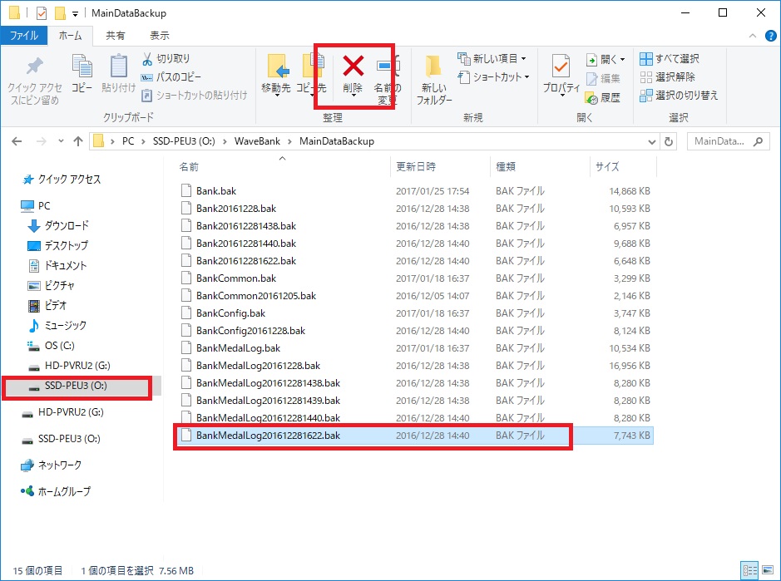Select Network (ネットワーク) in sidebar
781x581 pixels.
click(x=51, y=465)
